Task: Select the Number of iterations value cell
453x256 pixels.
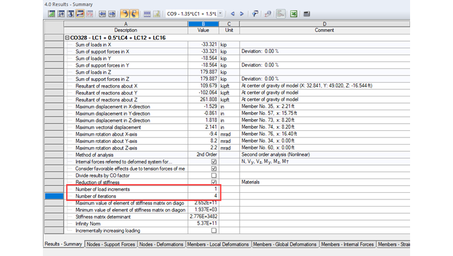Action: [x=203, y=196]
